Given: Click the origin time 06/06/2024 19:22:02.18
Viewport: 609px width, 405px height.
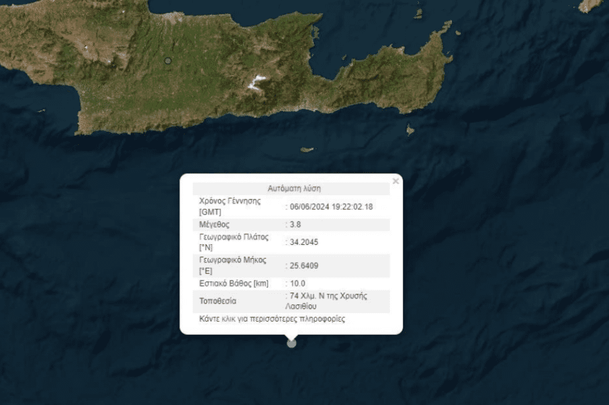Looking at the screenshot, I should [x=331, y=206].
